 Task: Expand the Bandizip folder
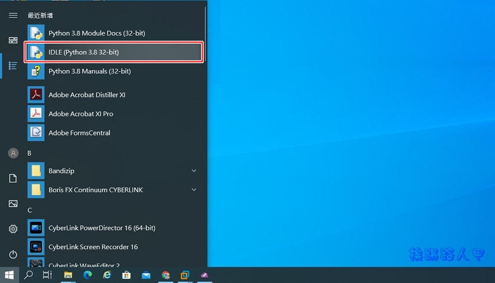pos(193,171)
